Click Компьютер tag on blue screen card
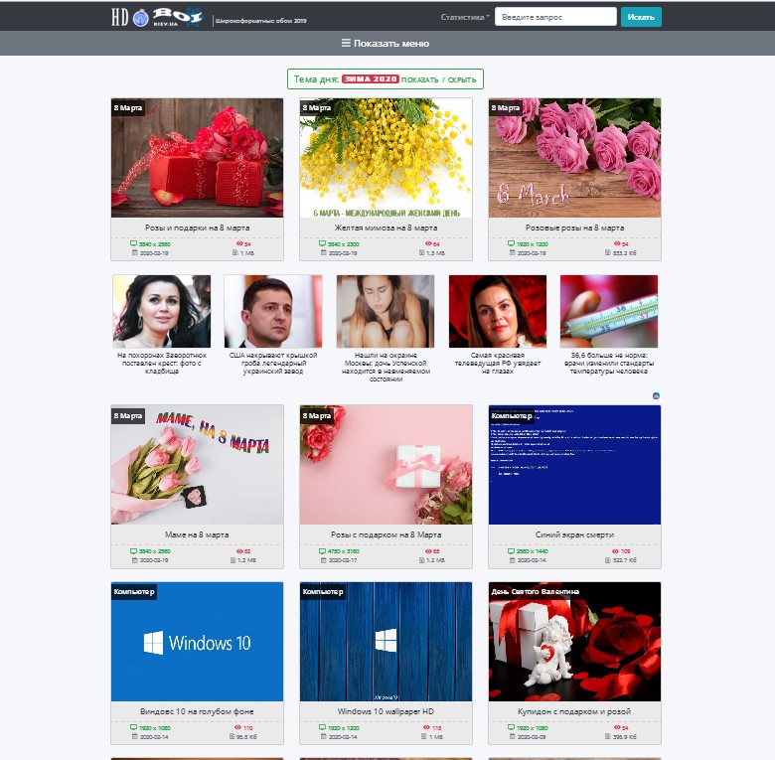This screenshot has height=760, width=775. [512, 415]
